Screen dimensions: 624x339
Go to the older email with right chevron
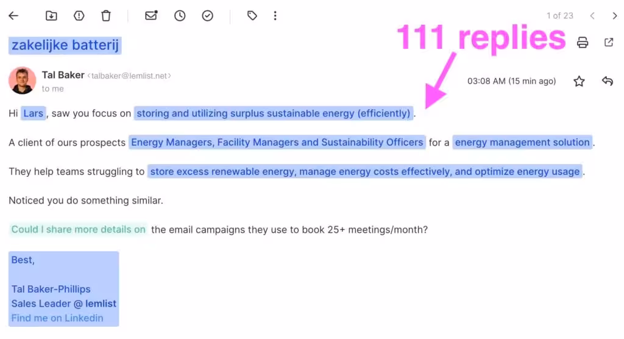[614, 16]
